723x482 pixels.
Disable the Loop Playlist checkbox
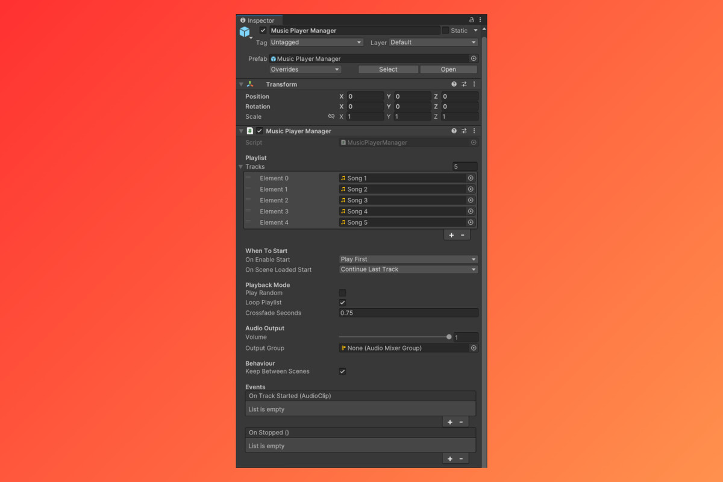click(342, 302)
